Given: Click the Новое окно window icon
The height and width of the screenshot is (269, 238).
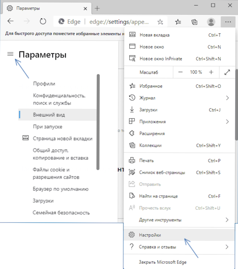Looking at the screenshot, I should point(132,46).
